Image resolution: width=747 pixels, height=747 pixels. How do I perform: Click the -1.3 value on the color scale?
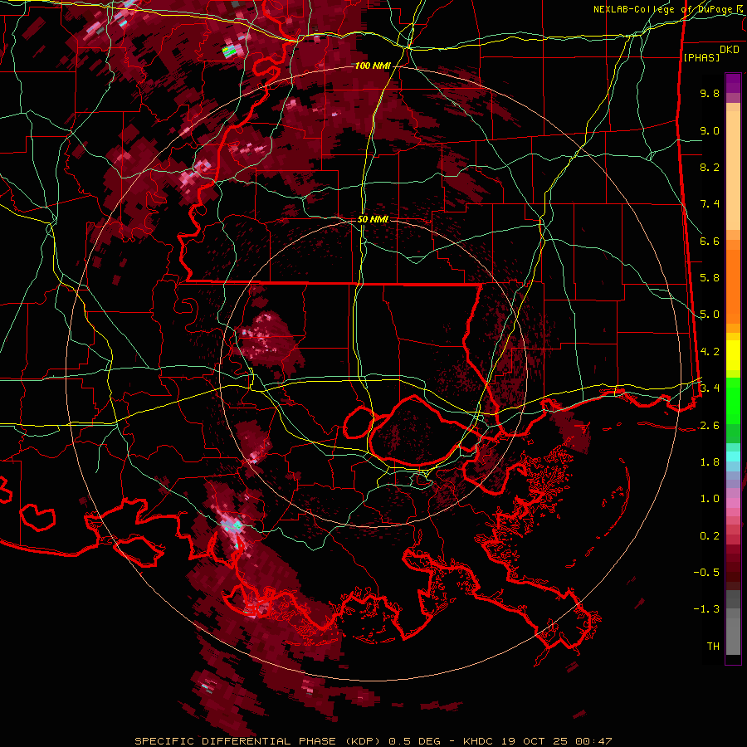coord(707,609)
